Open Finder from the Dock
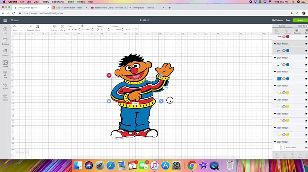The width and height of the screenshot is (308, 172). [78, 165]
